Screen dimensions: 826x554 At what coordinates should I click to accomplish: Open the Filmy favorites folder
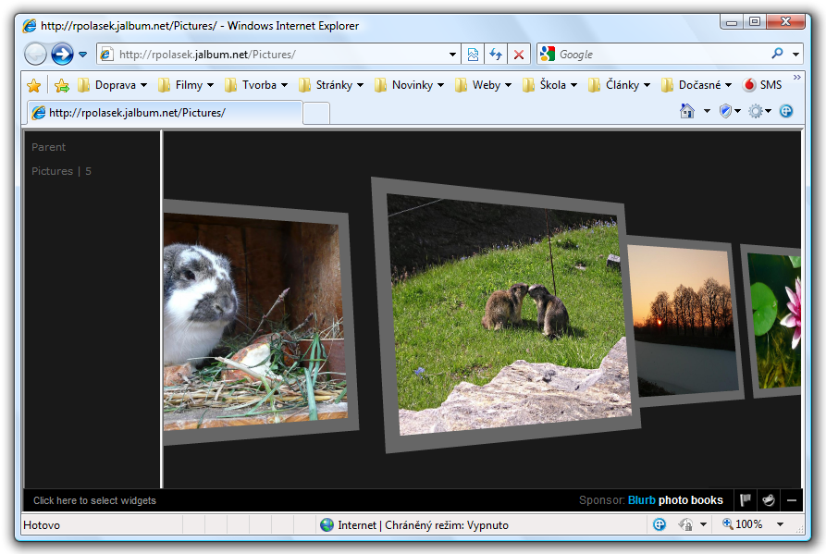tap(186, 85)
